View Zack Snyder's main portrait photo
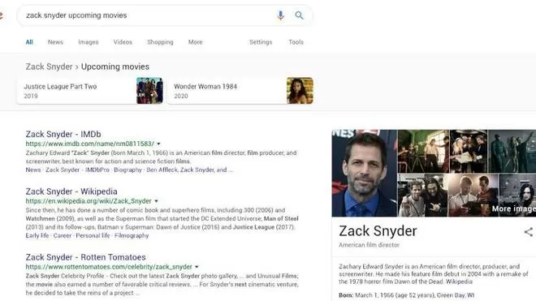This screenshot has width=536, height=301. (365, 173)
